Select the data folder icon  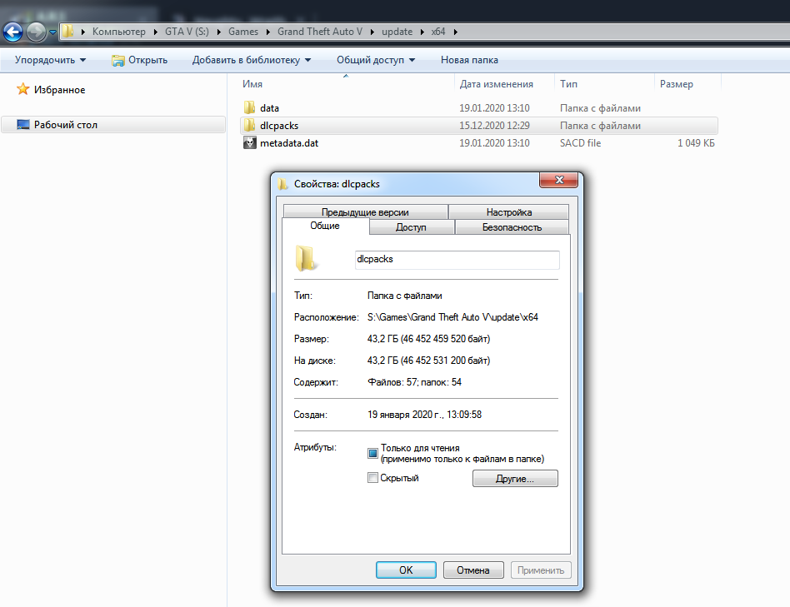pos(249,107)
